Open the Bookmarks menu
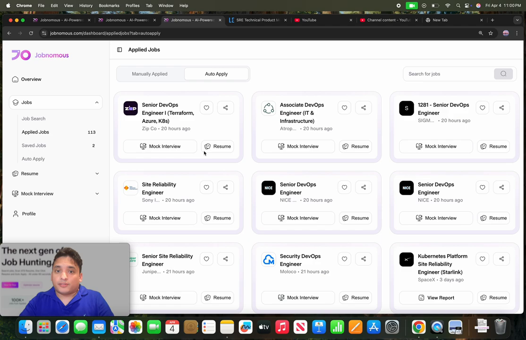The height and width of the screenshot is (340, 526). coord(109,6)
